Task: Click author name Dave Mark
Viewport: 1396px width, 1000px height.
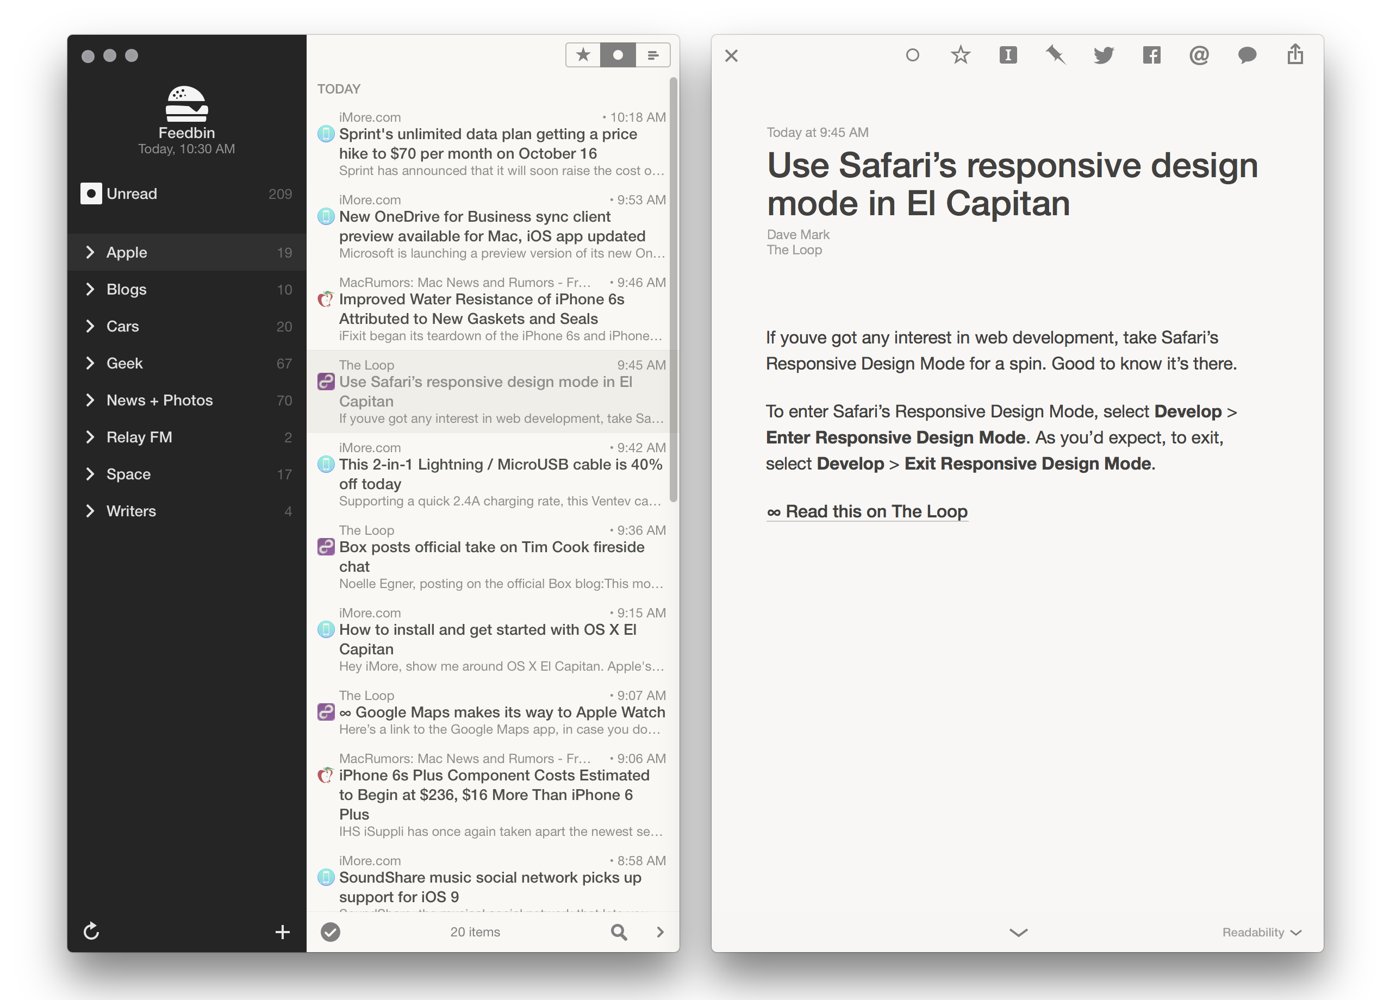Action: pyautogui.click(x=797, y=234)
